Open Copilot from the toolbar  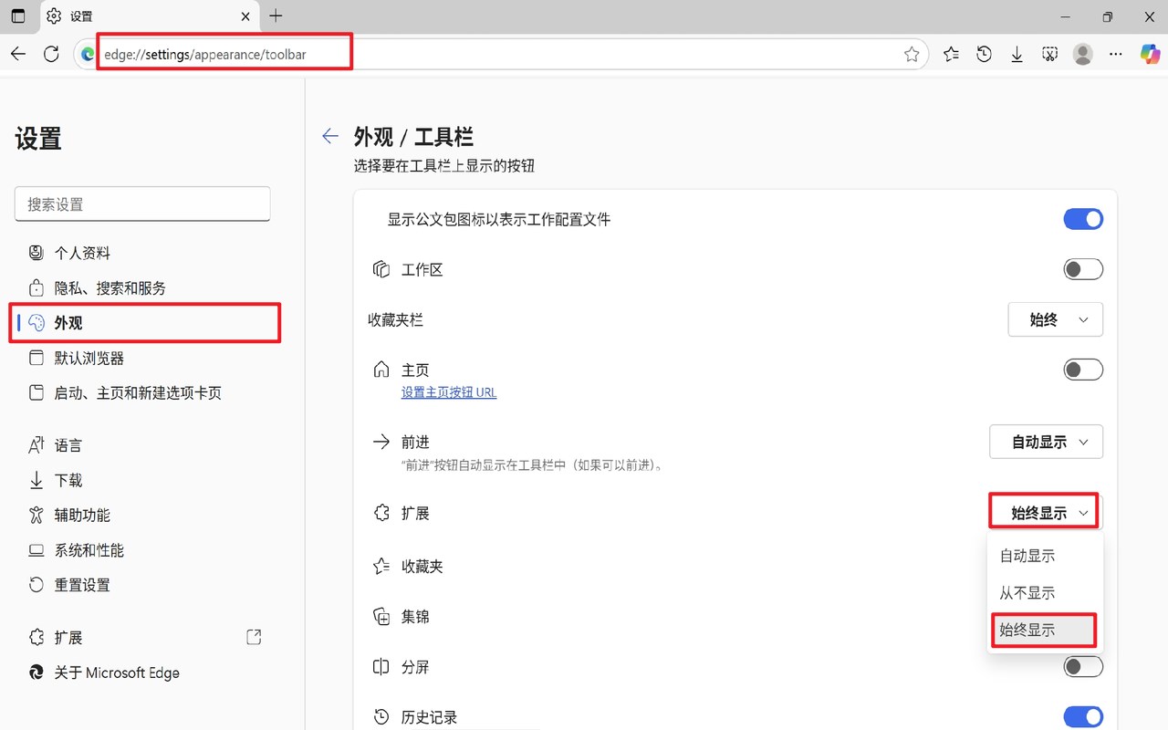1149,54
